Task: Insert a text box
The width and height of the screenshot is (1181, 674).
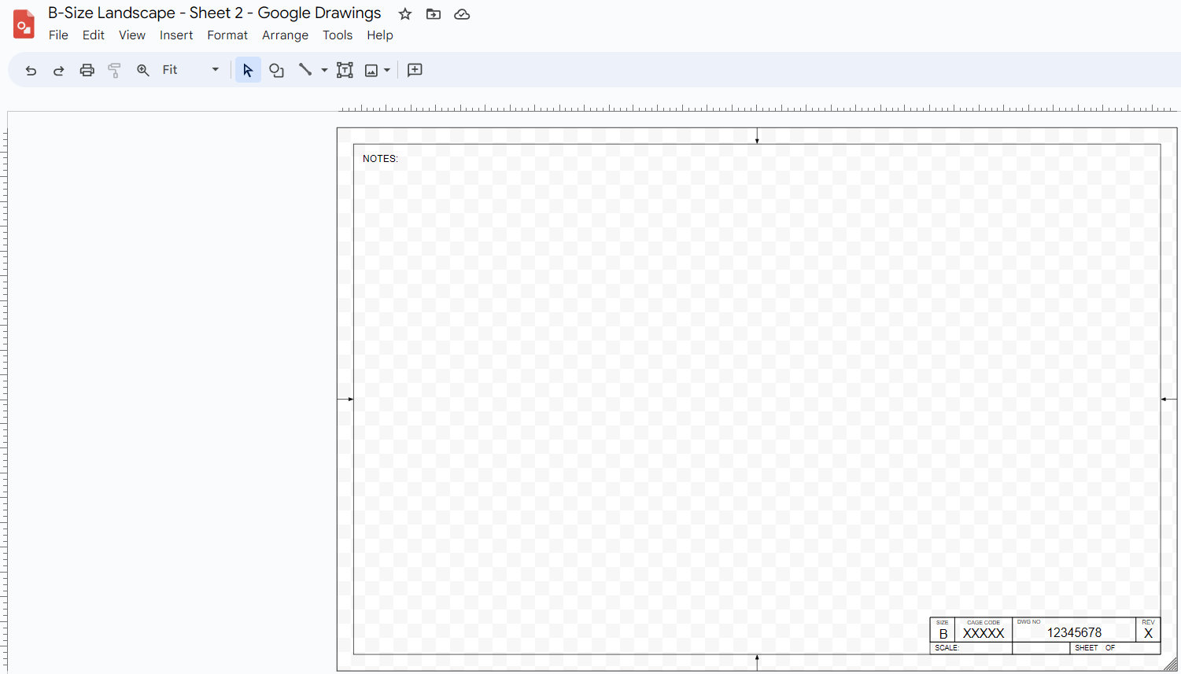Action: 345,70
